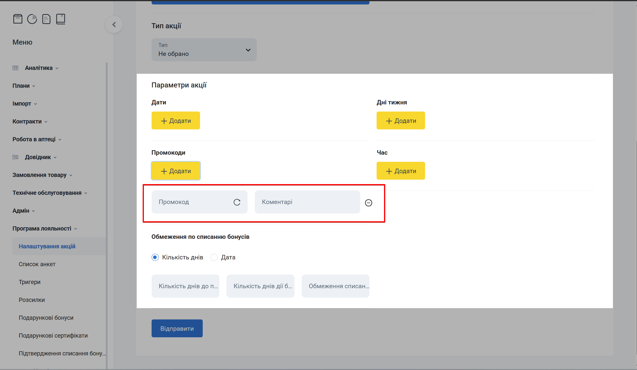Open the book icon in sidebar header
Screen dimensions: 637x370
[x=61, y=19]
